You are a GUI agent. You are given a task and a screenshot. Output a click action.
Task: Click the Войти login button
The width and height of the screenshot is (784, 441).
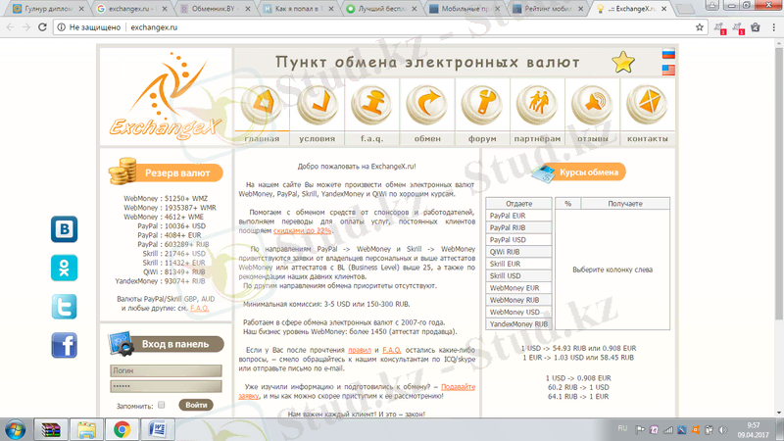click(x=196, y=405)
